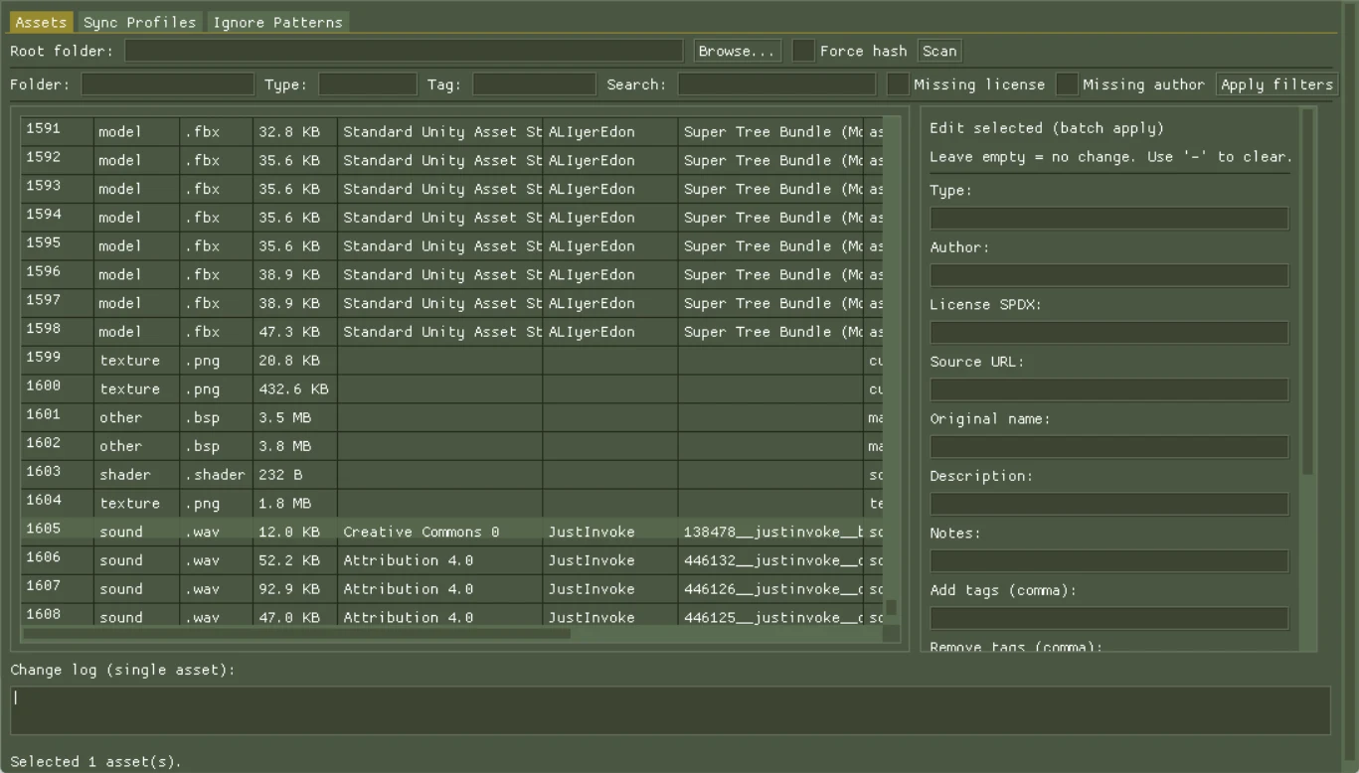Select texture row 1600 sized 432.6 KB
The width and height of the screenshot is (1359, 773).
[x=452, y=388]
